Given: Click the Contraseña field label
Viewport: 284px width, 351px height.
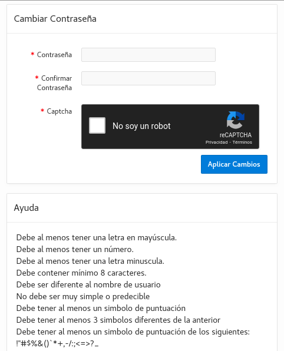Looking at the screenshot, I should 54,55.
